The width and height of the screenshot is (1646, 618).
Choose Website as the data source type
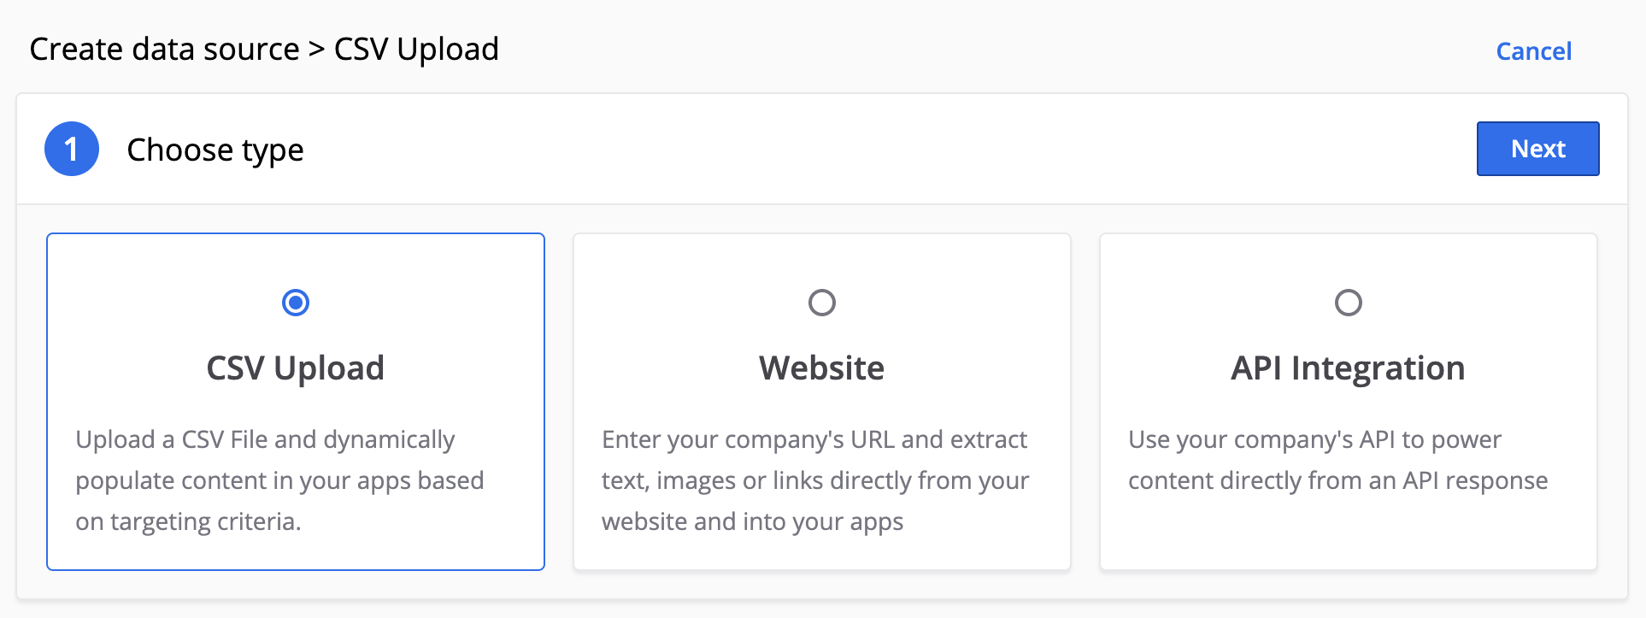tap(821, 303)
